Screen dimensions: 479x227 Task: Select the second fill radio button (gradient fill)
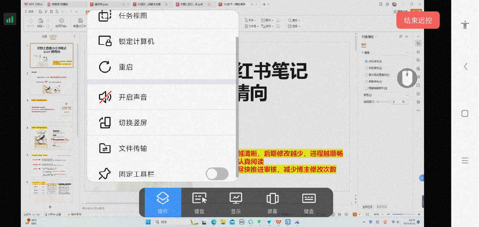point(366,68)
